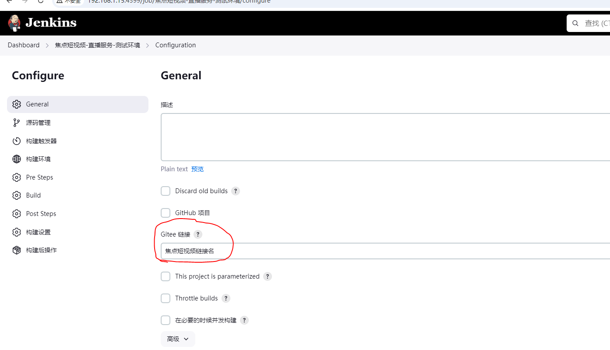Click the Configure heading
610x350 pixels.
[x=38, y=76]
